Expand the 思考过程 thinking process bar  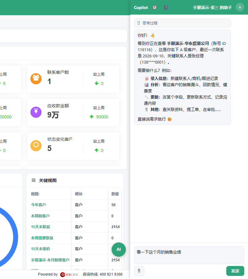tap(182, 23)
